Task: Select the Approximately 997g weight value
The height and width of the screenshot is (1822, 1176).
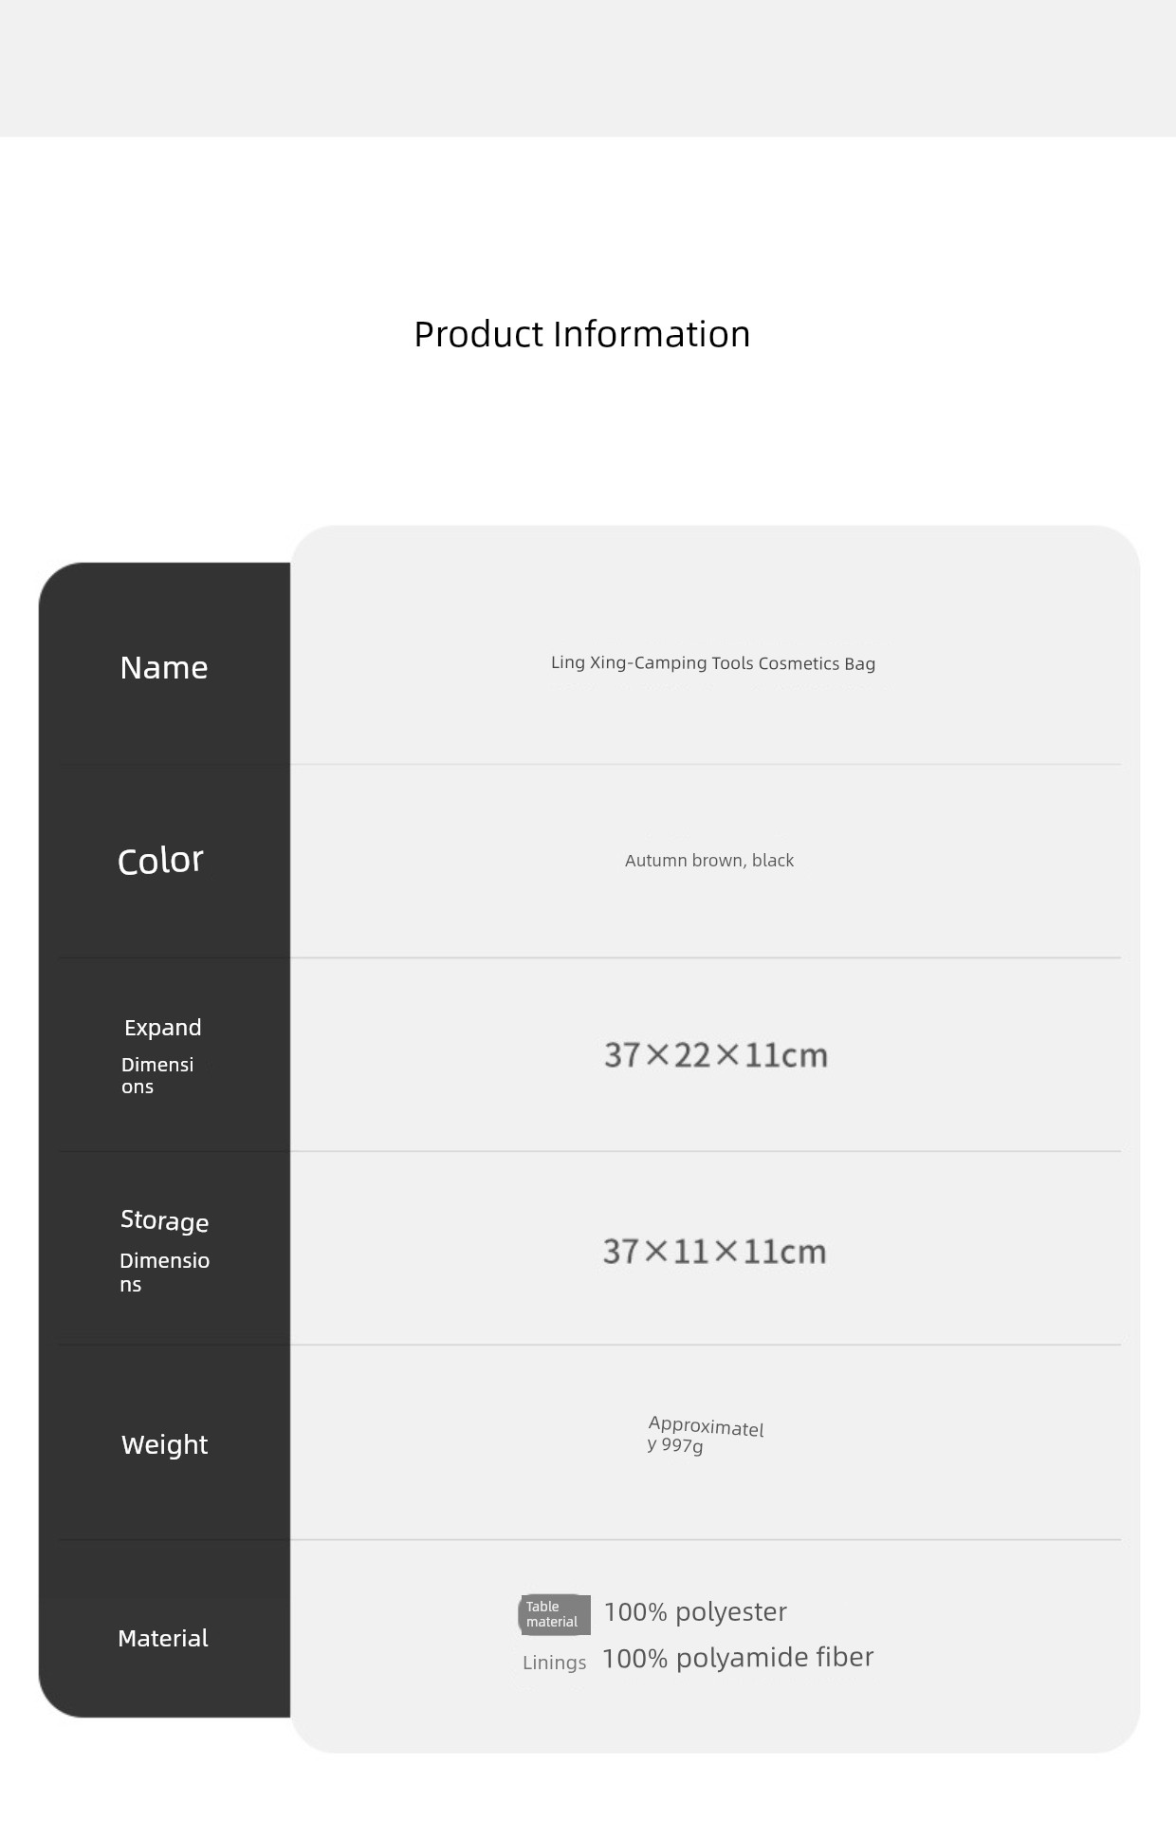Action: click(x=706, y=1435)
